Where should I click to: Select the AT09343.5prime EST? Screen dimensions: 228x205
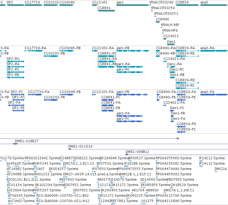[x=16, y=198]
